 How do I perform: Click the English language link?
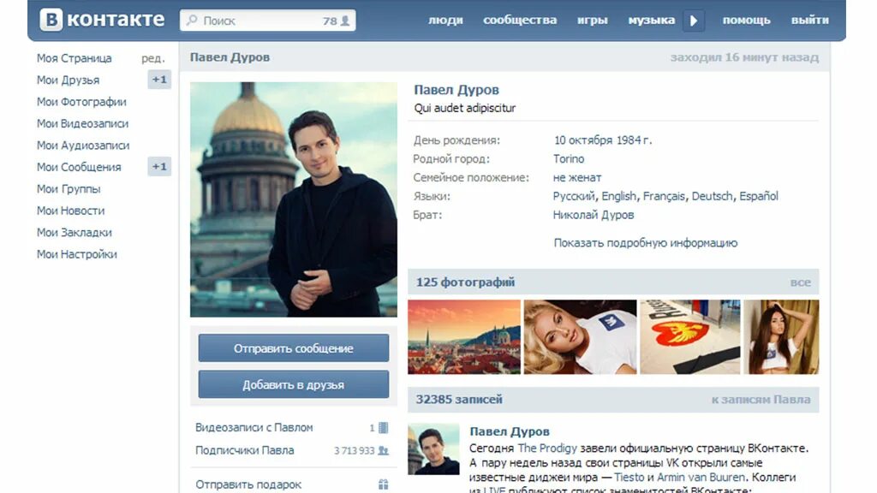click(x=618, y=196)
